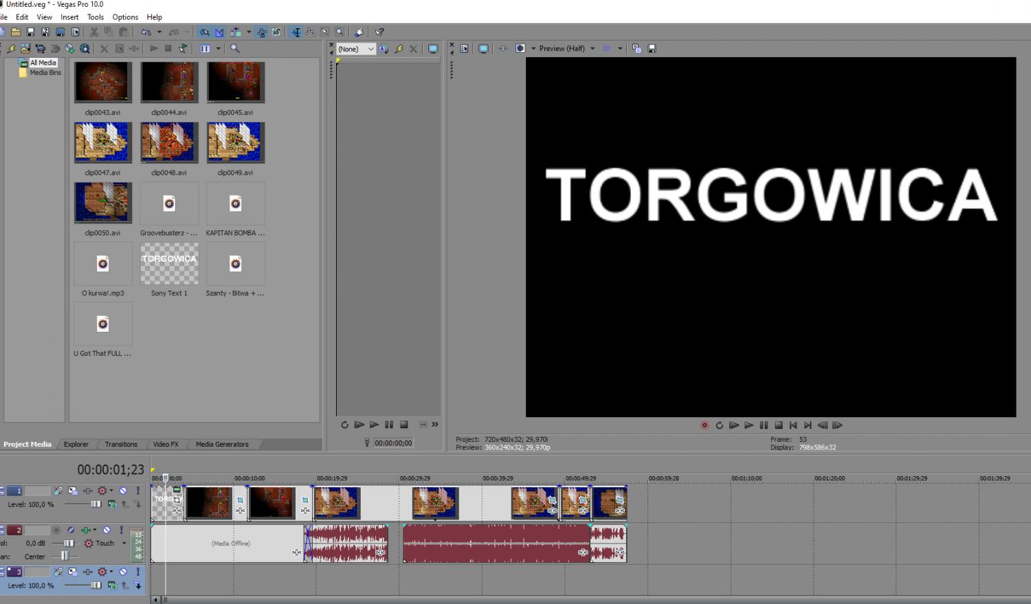Click Import Media icon in Project Media
The height and width of the screenshot is (604, 1031).
click(25, 49)
